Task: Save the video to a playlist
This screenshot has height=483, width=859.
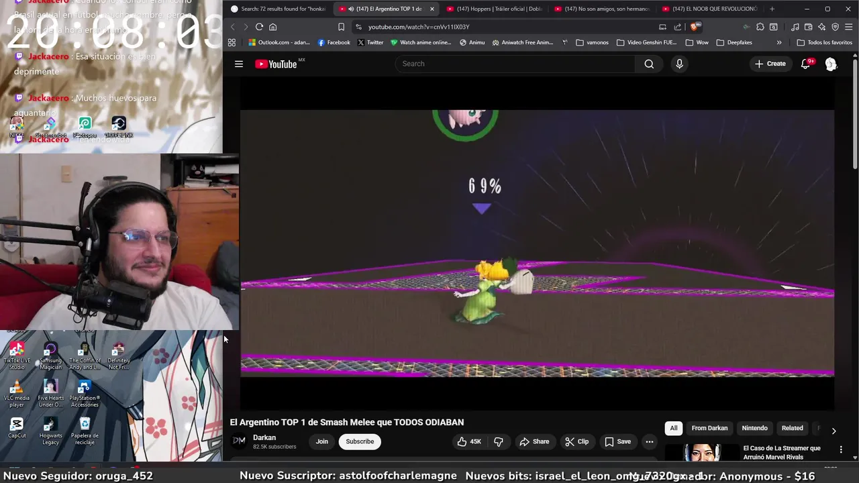Action: (x=617, y=441)
